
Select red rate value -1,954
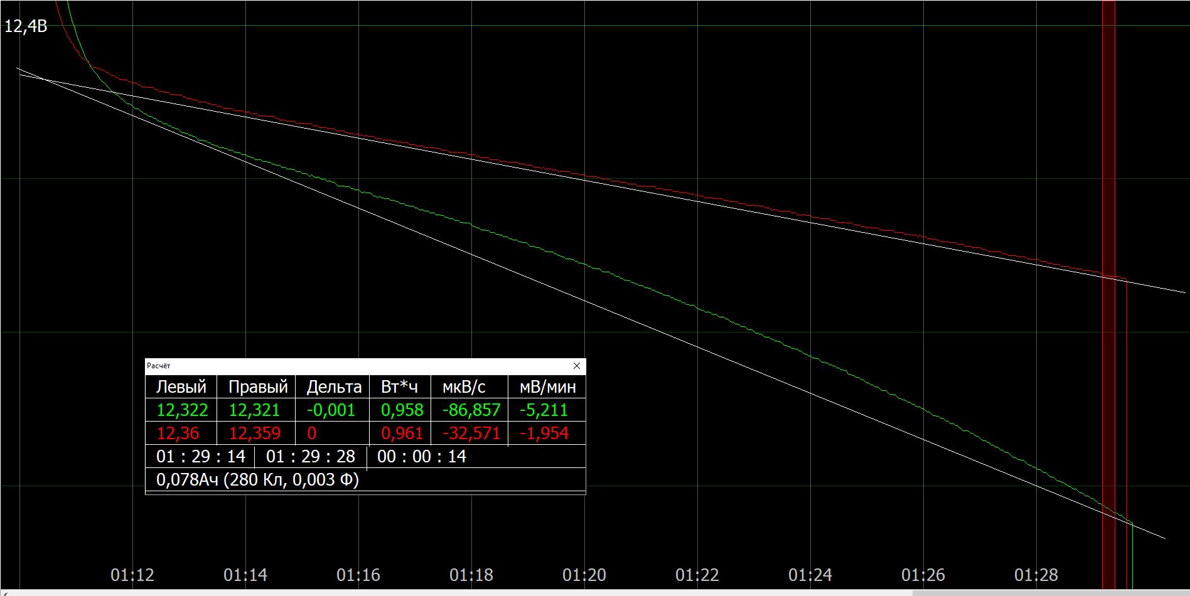[544, 434]
